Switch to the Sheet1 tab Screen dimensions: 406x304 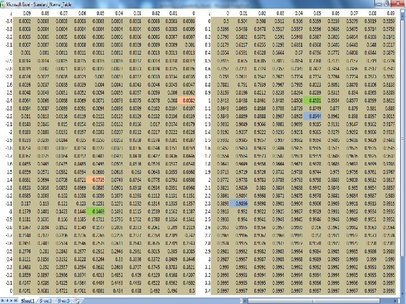28,301
